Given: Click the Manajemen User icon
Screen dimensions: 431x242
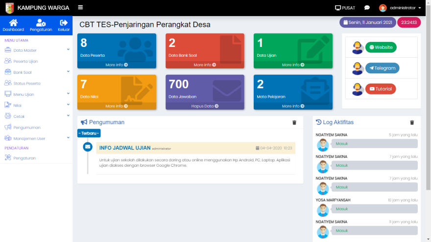Looking at the screenshot, I should click(x=8, y=138).
